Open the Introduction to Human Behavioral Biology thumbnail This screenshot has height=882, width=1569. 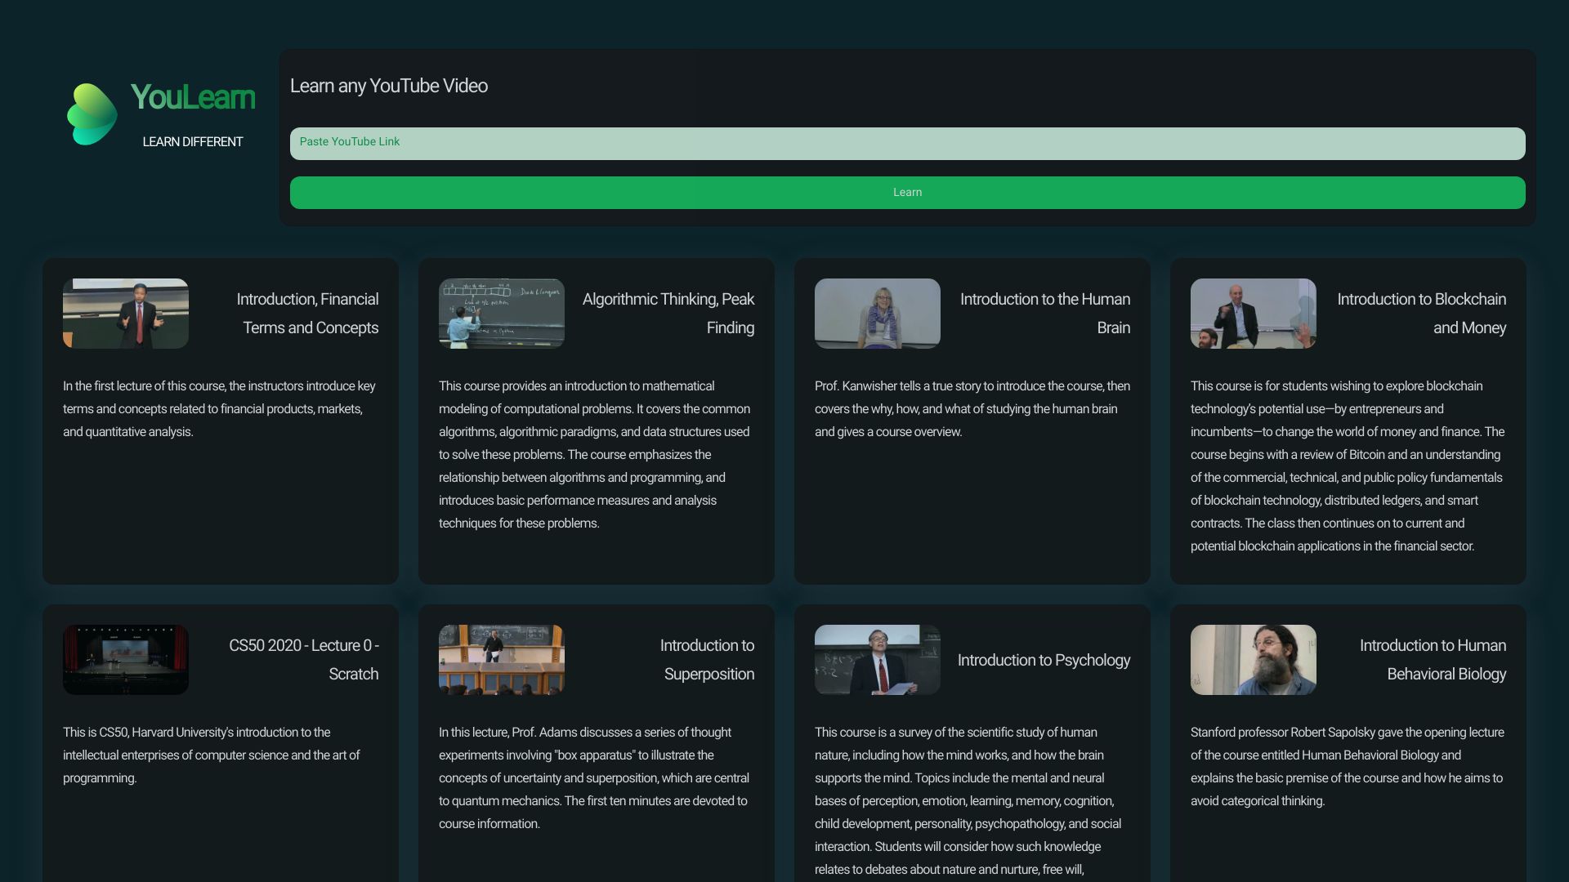click(1253, 659)
